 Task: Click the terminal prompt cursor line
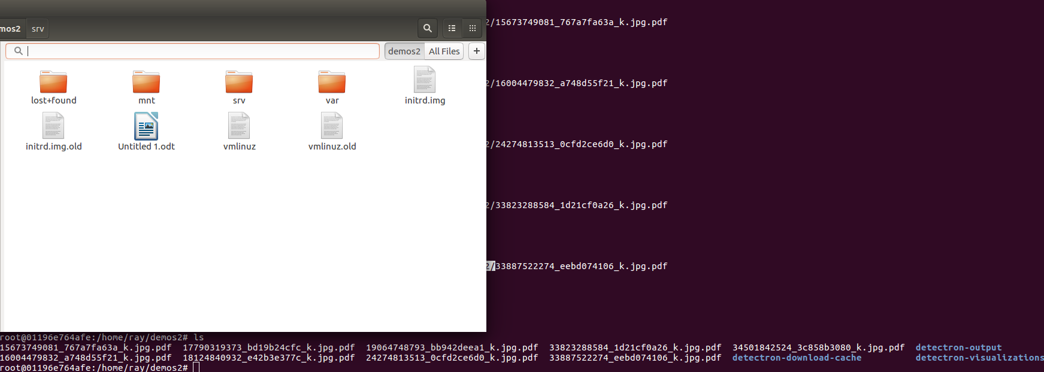tap(99, 367)
